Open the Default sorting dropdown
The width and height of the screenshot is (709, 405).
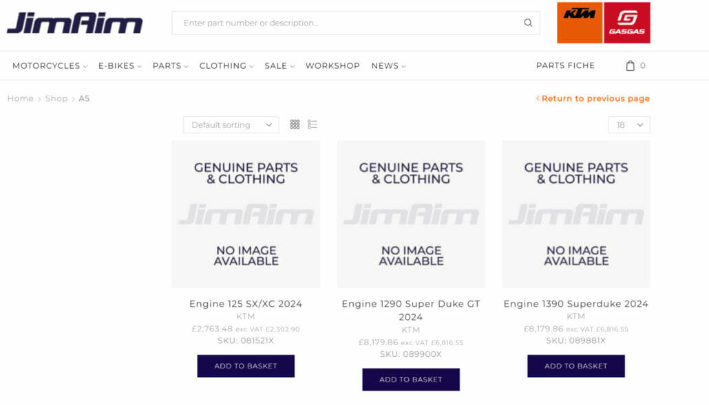pos(231,125)
